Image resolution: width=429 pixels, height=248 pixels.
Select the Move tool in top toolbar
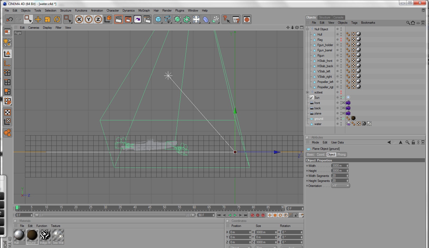(38, 19)
